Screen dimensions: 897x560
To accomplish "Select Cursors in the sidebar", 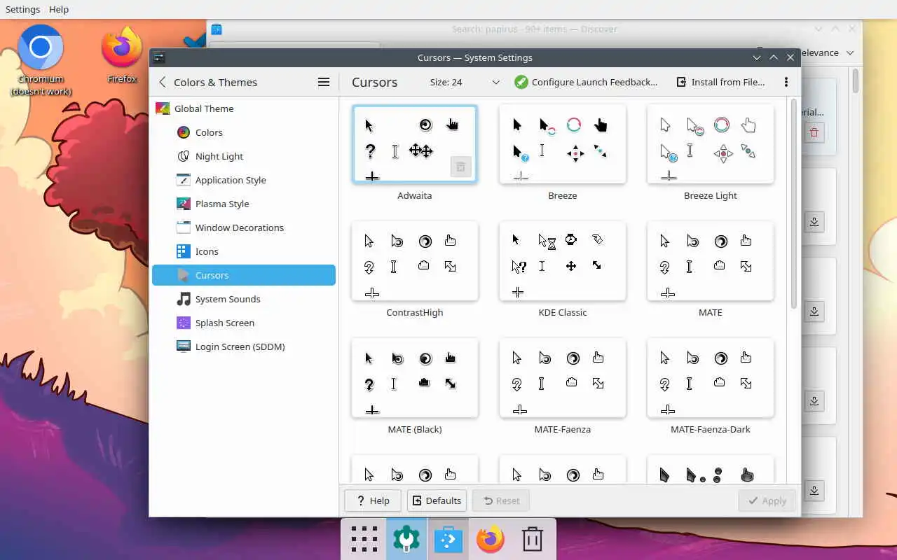I will [x=244, y=275].
